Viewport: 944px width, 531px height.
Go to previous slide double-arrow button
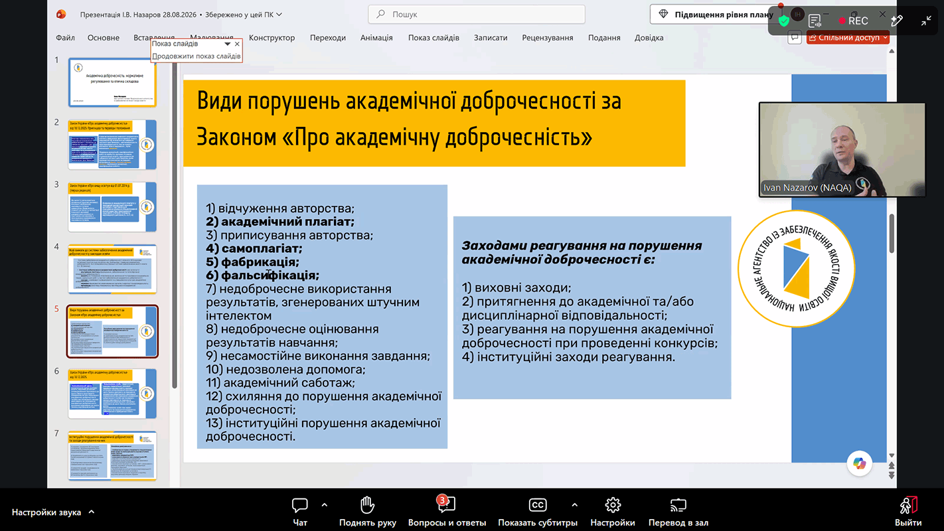[892, 467]
